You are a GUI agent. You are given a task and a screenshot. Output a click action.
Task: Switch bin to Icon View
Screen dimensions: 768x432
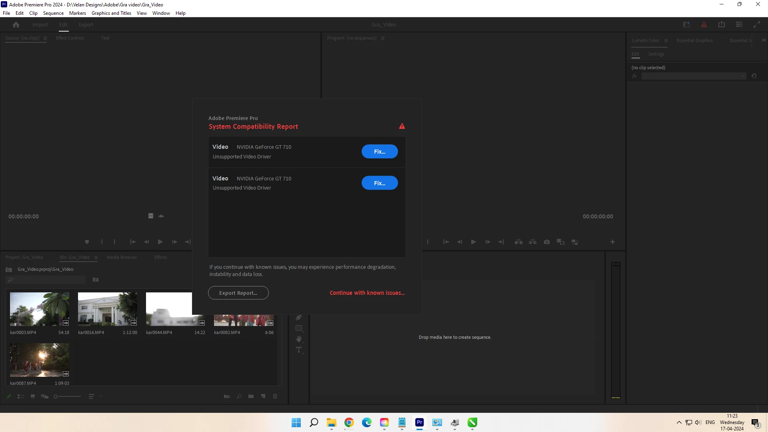coord(33,396)
